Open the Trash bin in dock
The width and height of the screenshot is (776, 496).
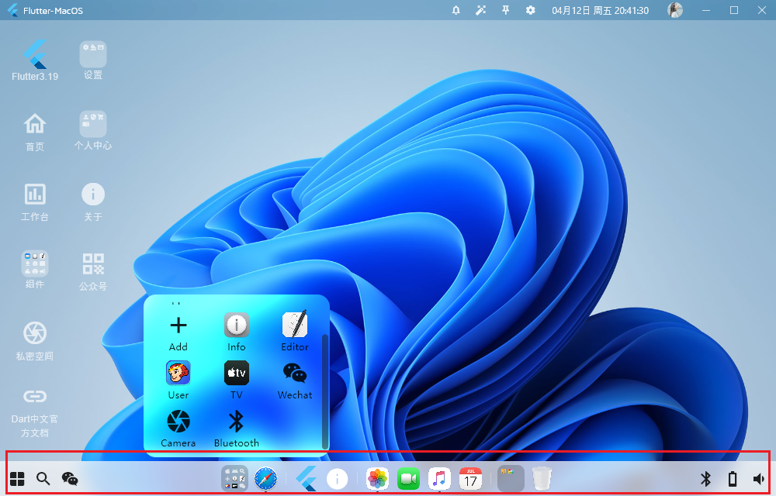click(542, 479)
